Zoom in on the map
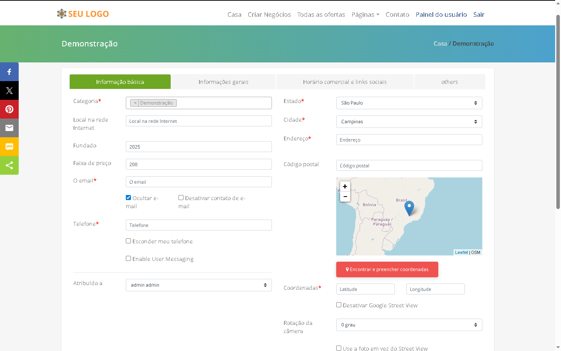561x351 pixels. [345, 186]
